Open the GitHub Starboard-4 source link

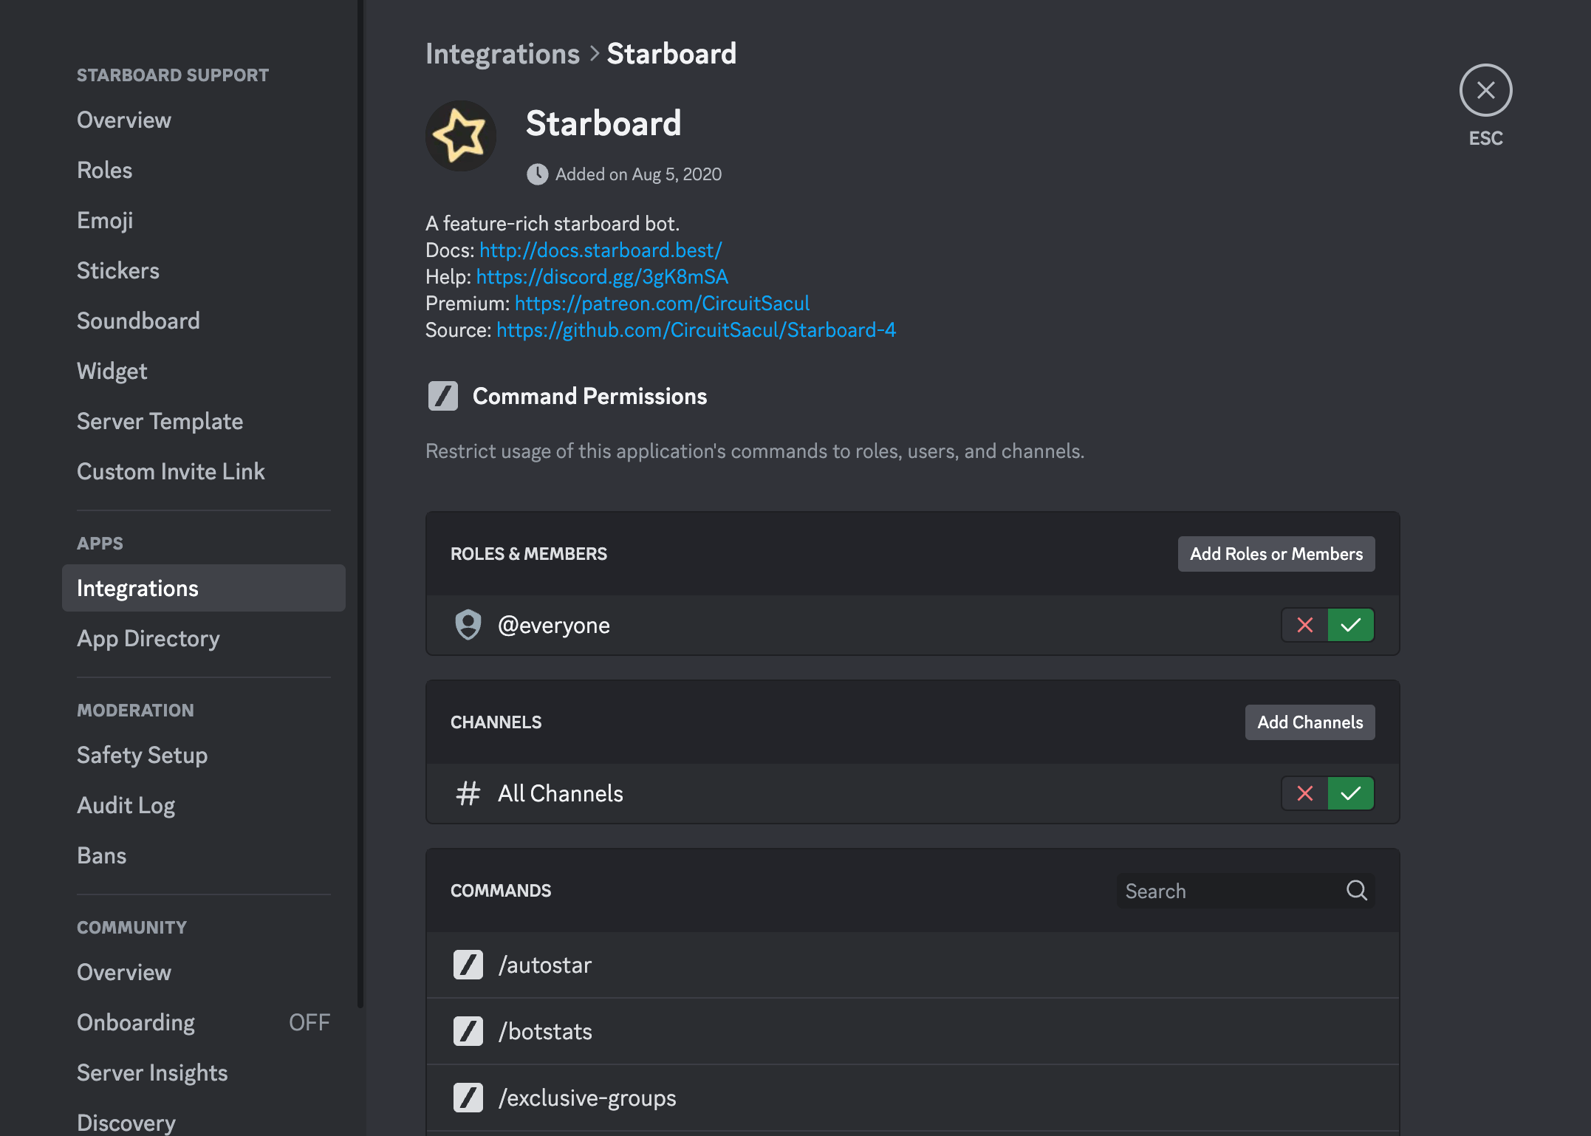coord(696,330)
